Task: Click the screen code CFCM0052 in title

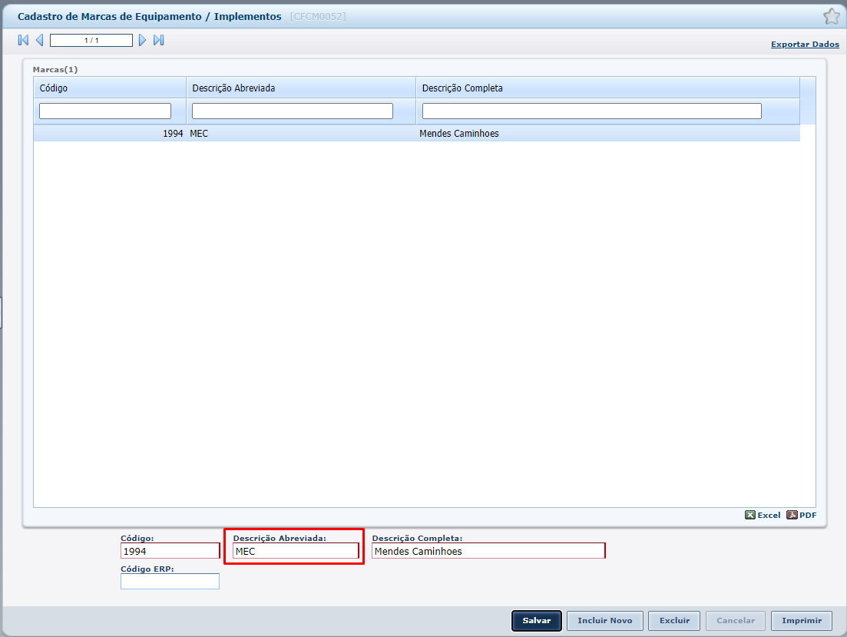Action: tap(318, 17)
